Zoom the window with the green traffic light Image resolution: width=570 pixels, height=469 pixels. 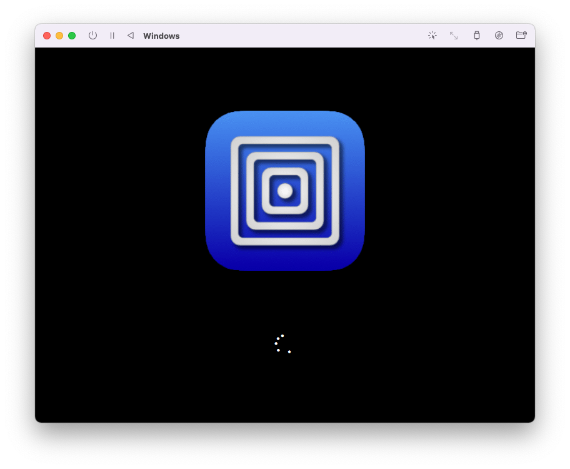71,36
